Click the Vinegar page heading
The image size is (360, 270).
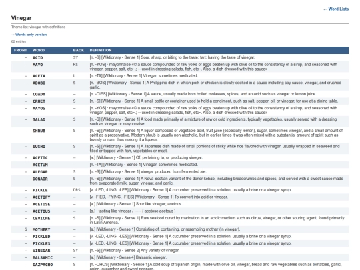pos(21,18)
